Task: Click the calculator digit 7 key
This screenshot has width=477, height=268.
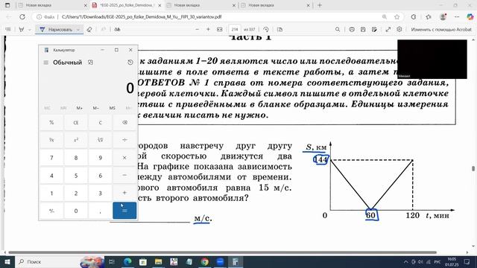Action: point(51,157)
